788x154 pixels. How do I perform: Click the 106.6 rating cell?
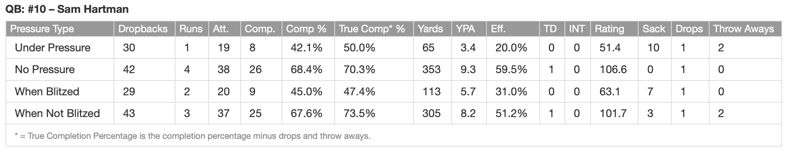pos(613,70)
